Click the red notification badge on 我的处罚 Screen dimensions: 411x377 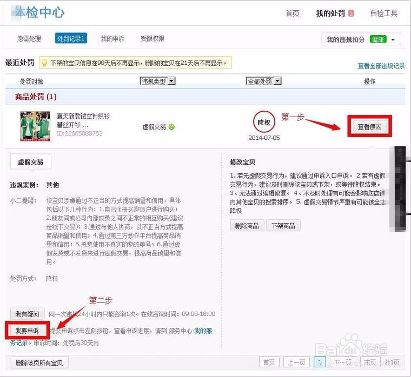351,13
